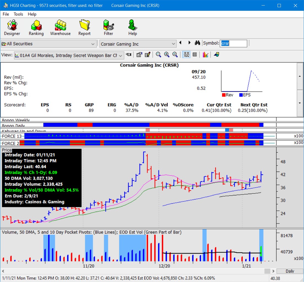Click the red Rev legend swatch
Screen dimensions: 304x282
[x=224, y=95]
